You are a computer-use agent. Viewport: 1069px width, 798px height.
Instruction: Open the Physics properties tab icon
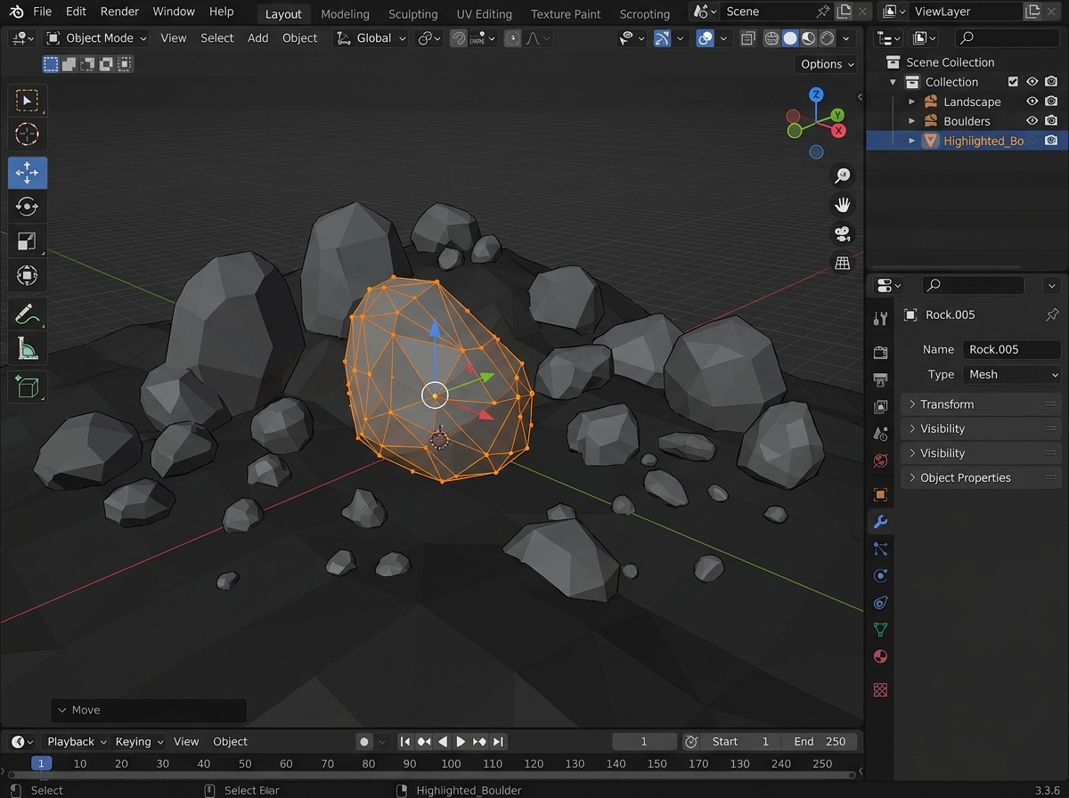[x=880, y=576]
